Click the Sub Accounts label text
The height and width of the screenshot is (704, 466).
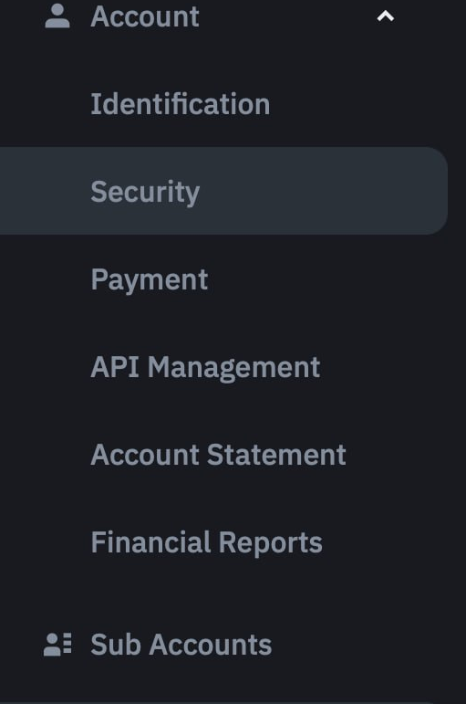pyautogui.click(x=181, y=645)
